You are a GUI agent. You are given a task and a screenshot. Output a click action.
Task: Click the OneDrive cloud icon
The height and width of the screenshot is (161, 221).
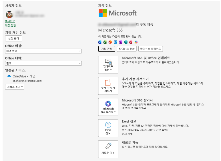coord(9,76)
